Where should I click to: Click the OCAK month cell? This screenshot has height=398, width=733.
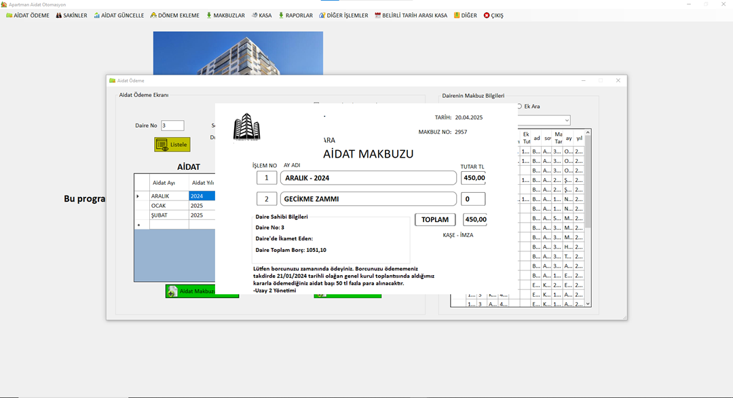click(x=168, y=205)
